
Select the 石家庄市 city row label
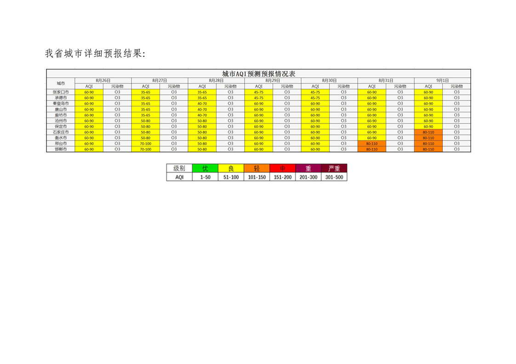61,132
